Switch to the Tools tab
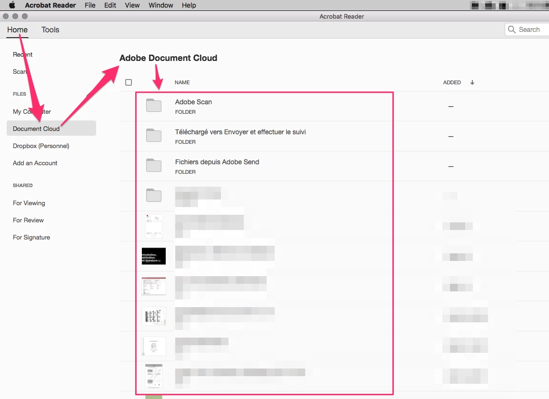The image size is (549, 399). click(50, 30)
